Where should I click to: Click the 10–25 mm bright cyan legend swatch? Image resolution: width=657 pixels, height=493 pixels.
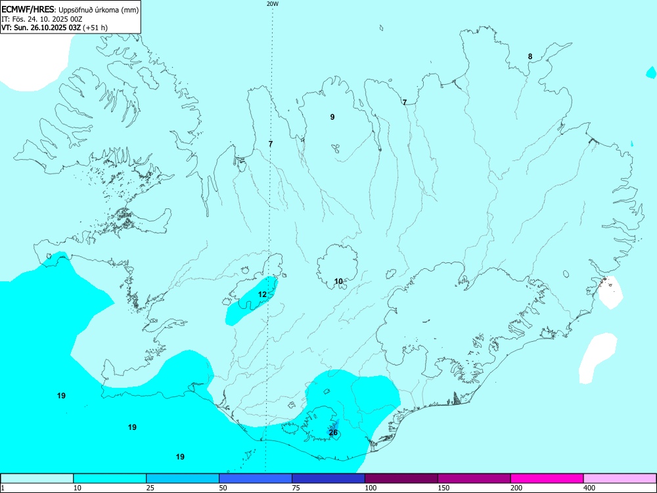click(110, 479)
